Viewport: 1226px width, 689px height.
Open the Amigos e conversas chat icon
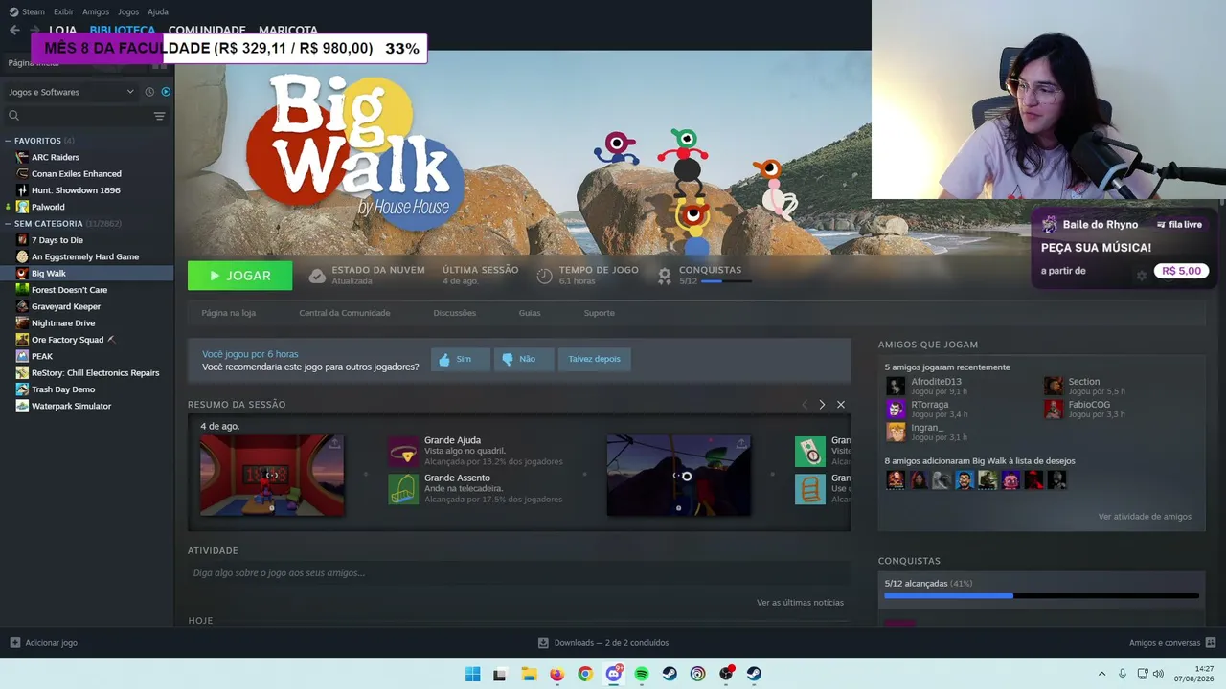coord(1211,643)
